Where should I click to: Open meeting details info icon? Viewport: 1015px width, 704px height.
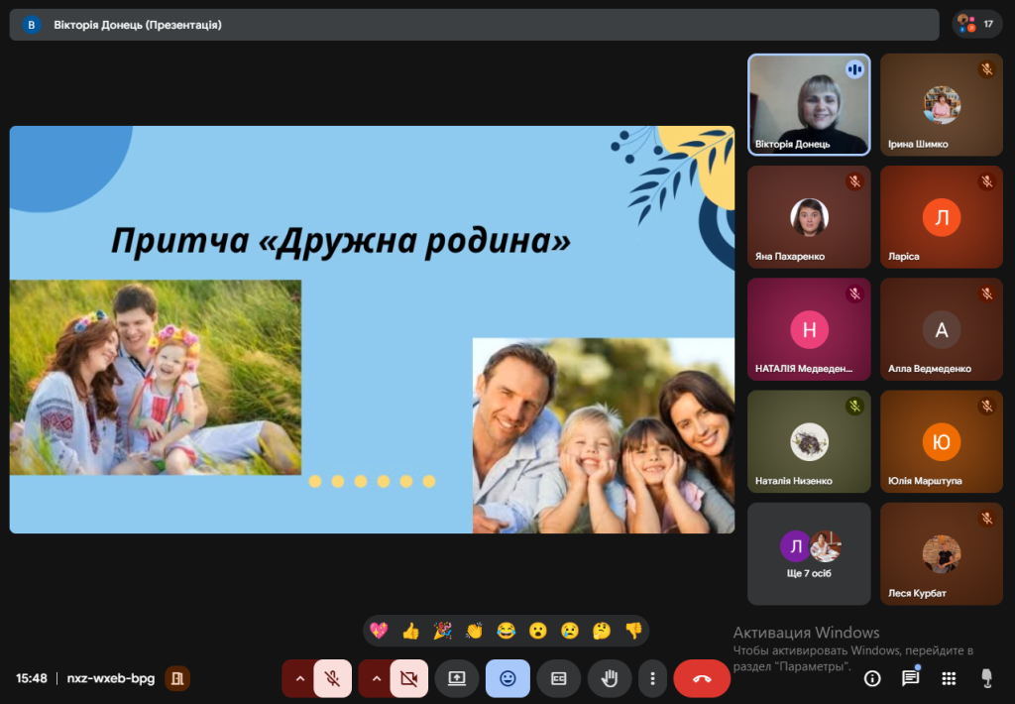click(x=872, y=678)
